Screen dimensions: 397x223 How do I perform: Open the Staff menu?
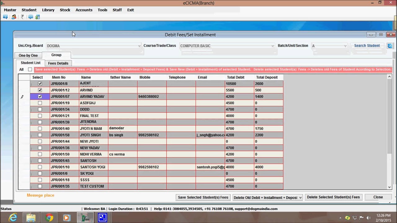coord(117,10)
